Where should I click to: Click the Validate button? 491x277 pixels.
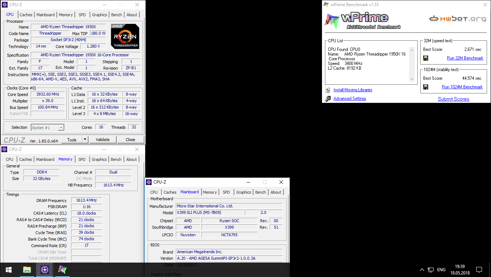(x=103, y=140)
